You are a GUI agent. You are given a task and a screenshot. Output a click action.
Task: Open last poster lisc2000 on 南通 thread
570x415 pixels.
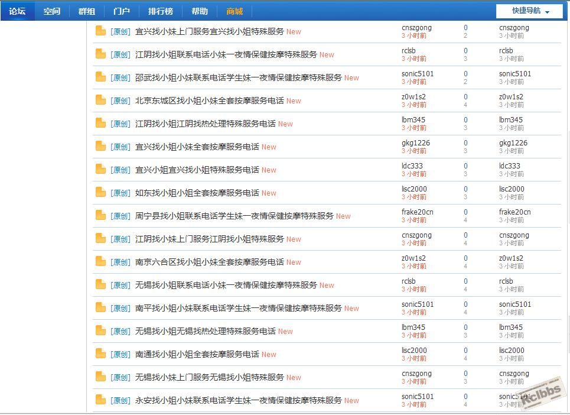(x=512, y=351)
